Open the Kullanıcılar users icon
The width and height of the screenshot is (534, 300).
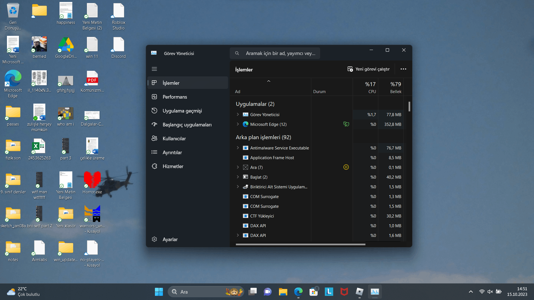[154, 138]
